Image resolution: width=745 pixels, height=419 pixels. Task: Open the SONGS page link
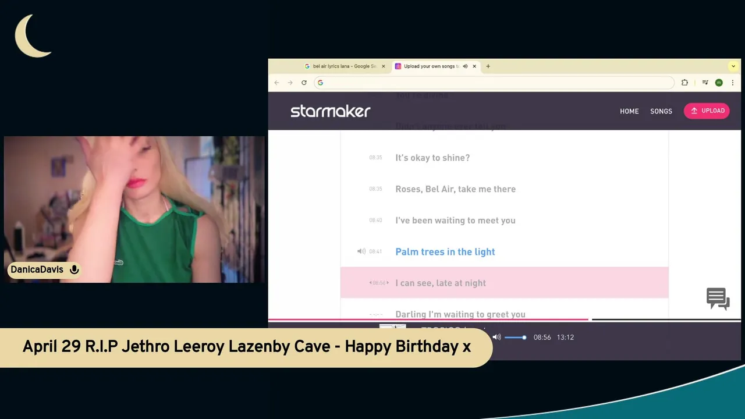[661, 111]
